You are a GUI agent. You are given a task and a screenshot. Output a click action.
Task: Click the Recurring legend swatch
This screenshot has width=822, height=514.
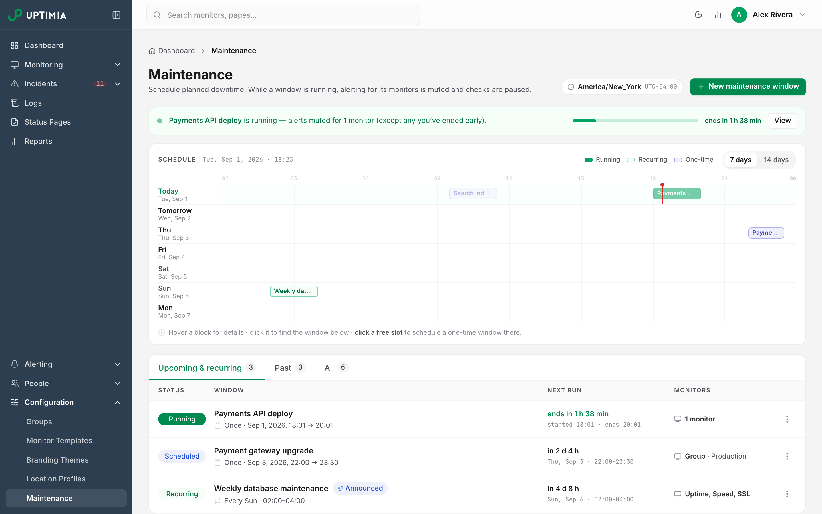tap(631, 160)
